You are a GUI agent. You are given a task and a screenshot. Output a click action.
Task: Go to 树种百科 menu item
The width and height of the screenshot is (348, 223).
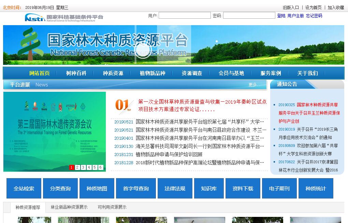(x=76, y=73)
